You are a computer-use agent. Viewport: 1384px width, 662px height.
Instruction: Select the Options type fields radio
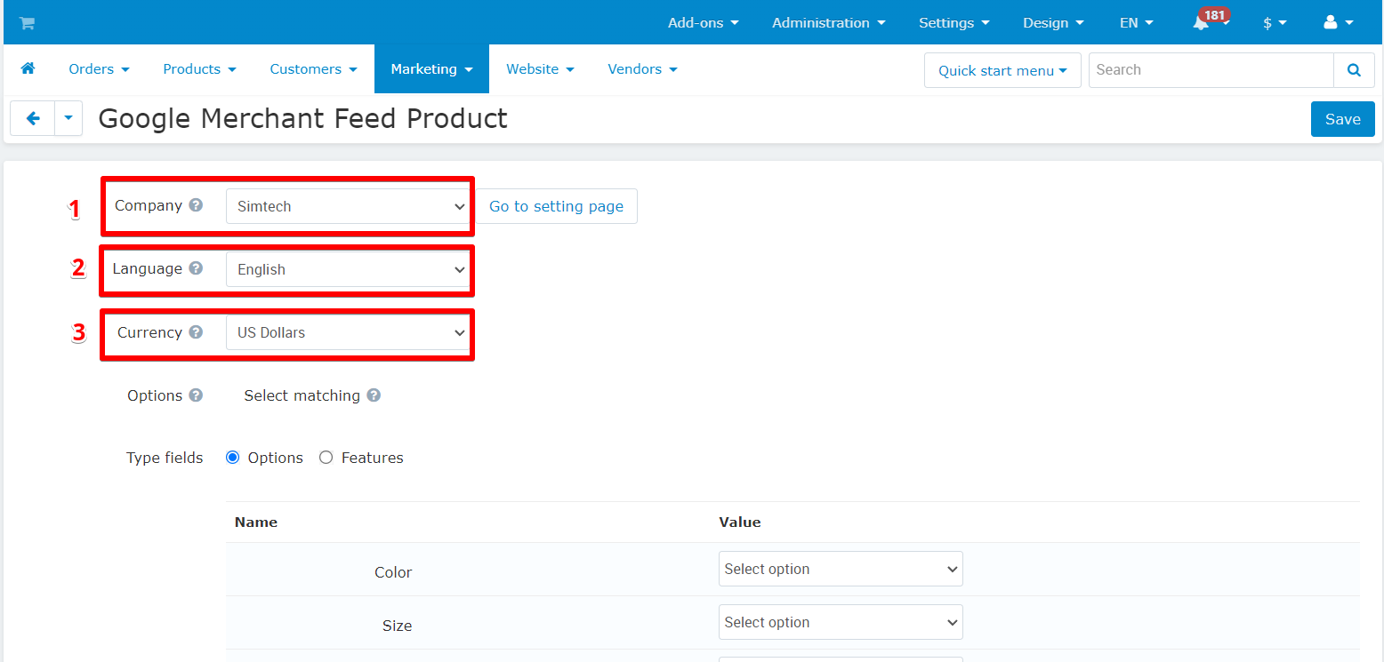point(233,458)
